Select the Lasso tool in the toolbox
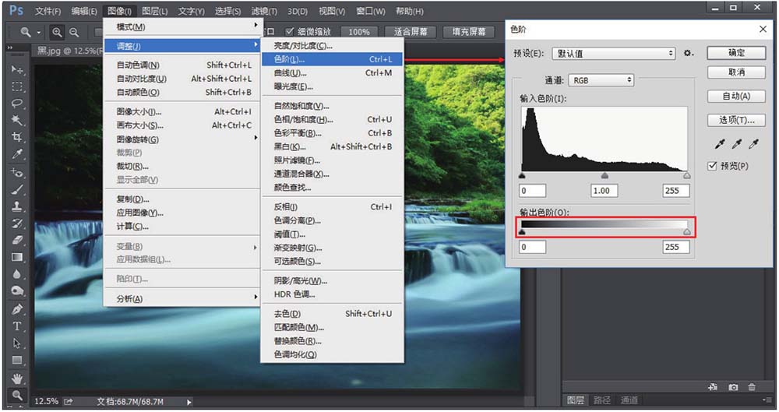This screenshot has height=412, width=779. 17,103
